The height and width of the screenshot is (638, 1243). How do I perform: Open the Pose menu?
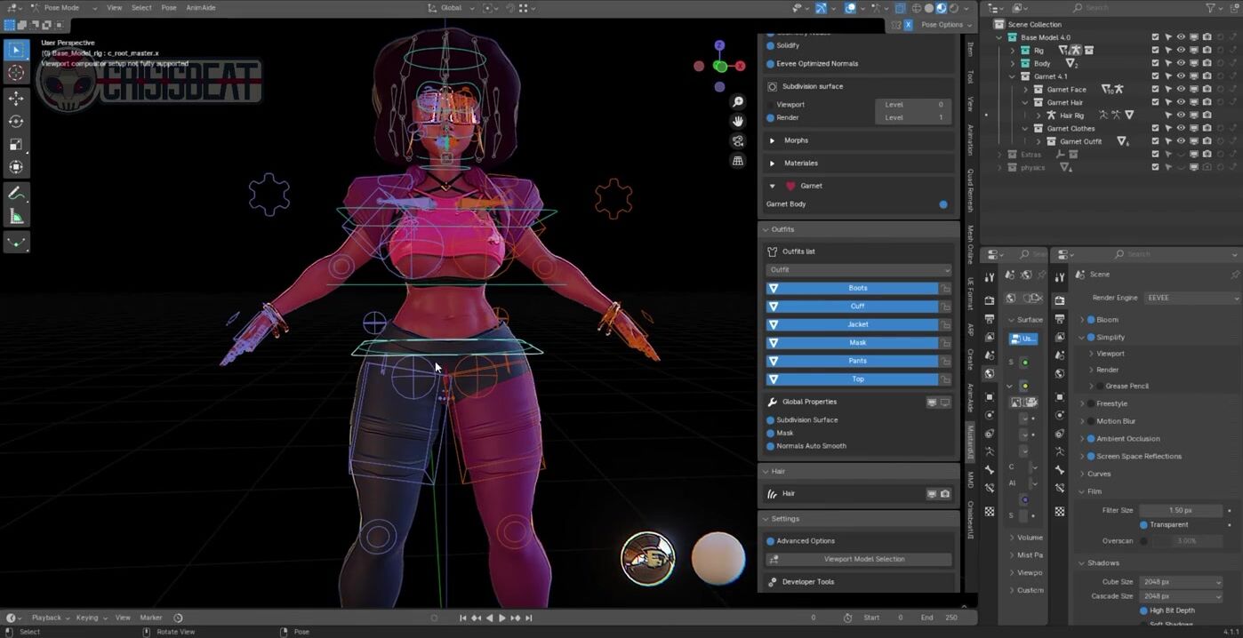pos(169,8)
